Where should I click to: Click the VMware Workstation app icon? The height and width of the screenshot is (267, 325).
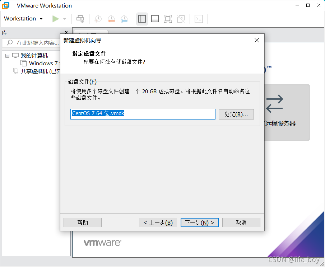[x=6, y=6]
